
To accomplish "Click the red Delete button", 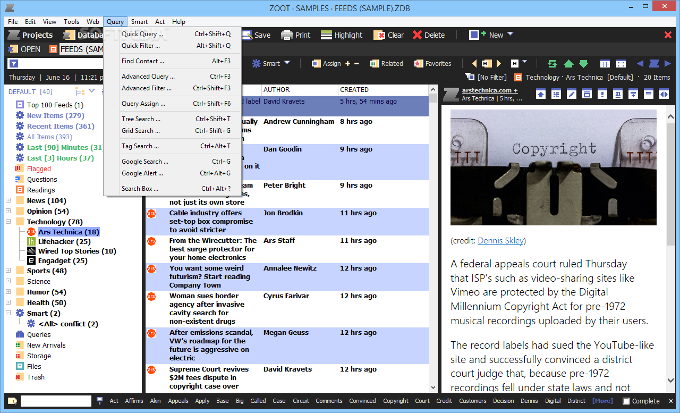I will pos(429,35).
